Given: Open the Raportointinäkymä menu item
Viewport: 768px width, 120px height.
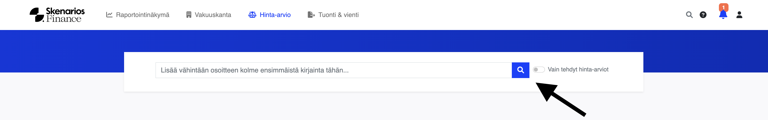Looking at the screenshot, I should [142, 15].
